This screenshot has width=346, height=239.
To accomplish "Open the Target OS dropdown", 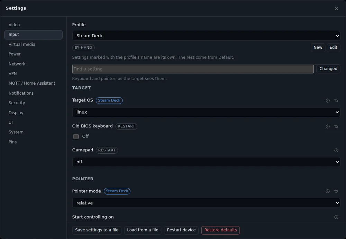I will coord(206,112).
